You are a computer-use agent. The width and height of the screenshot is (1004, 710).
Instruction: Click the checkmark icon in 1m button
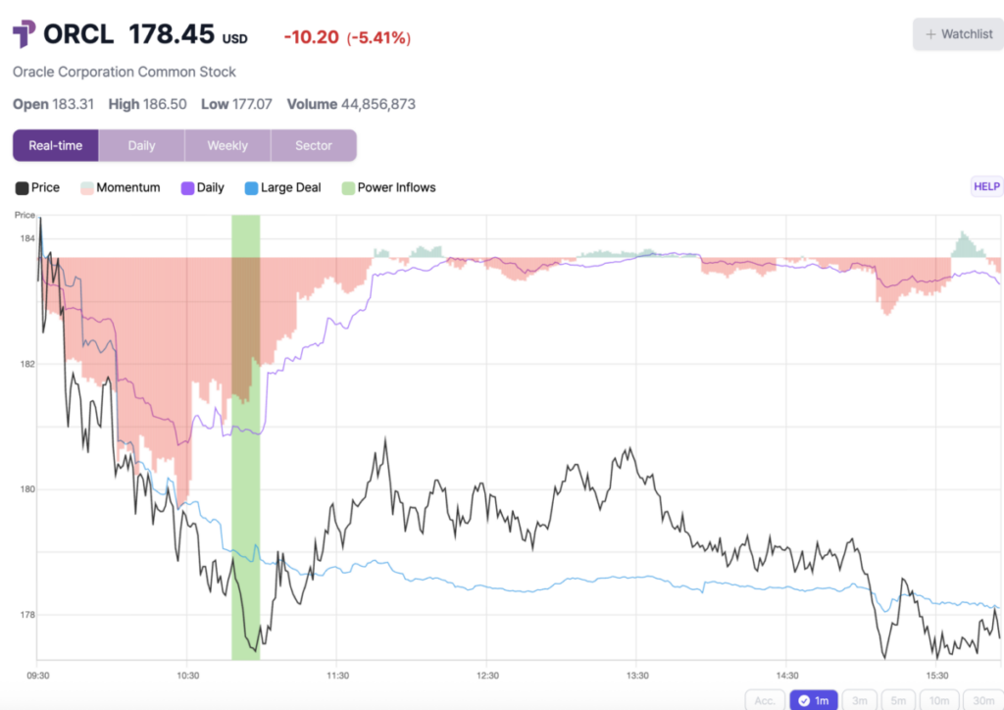coord(804,700)
